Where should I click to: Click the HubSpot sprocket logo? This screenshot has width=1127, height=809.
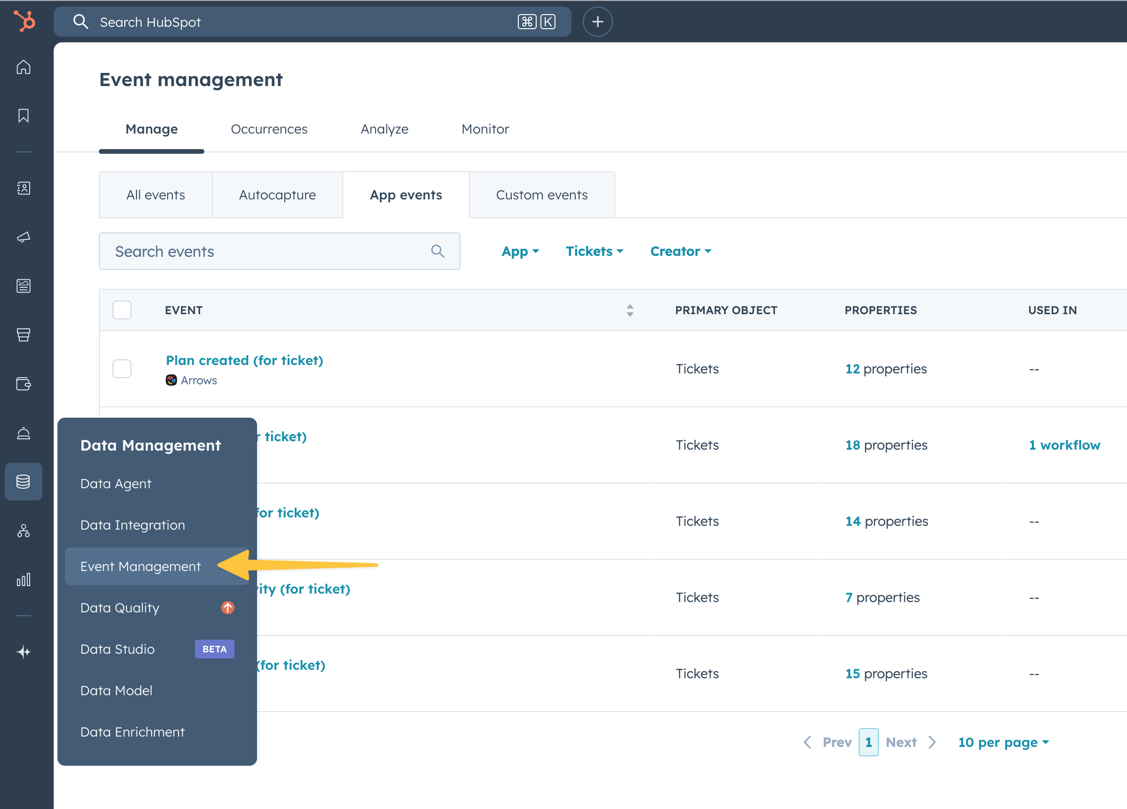click(x=24, y=21)
